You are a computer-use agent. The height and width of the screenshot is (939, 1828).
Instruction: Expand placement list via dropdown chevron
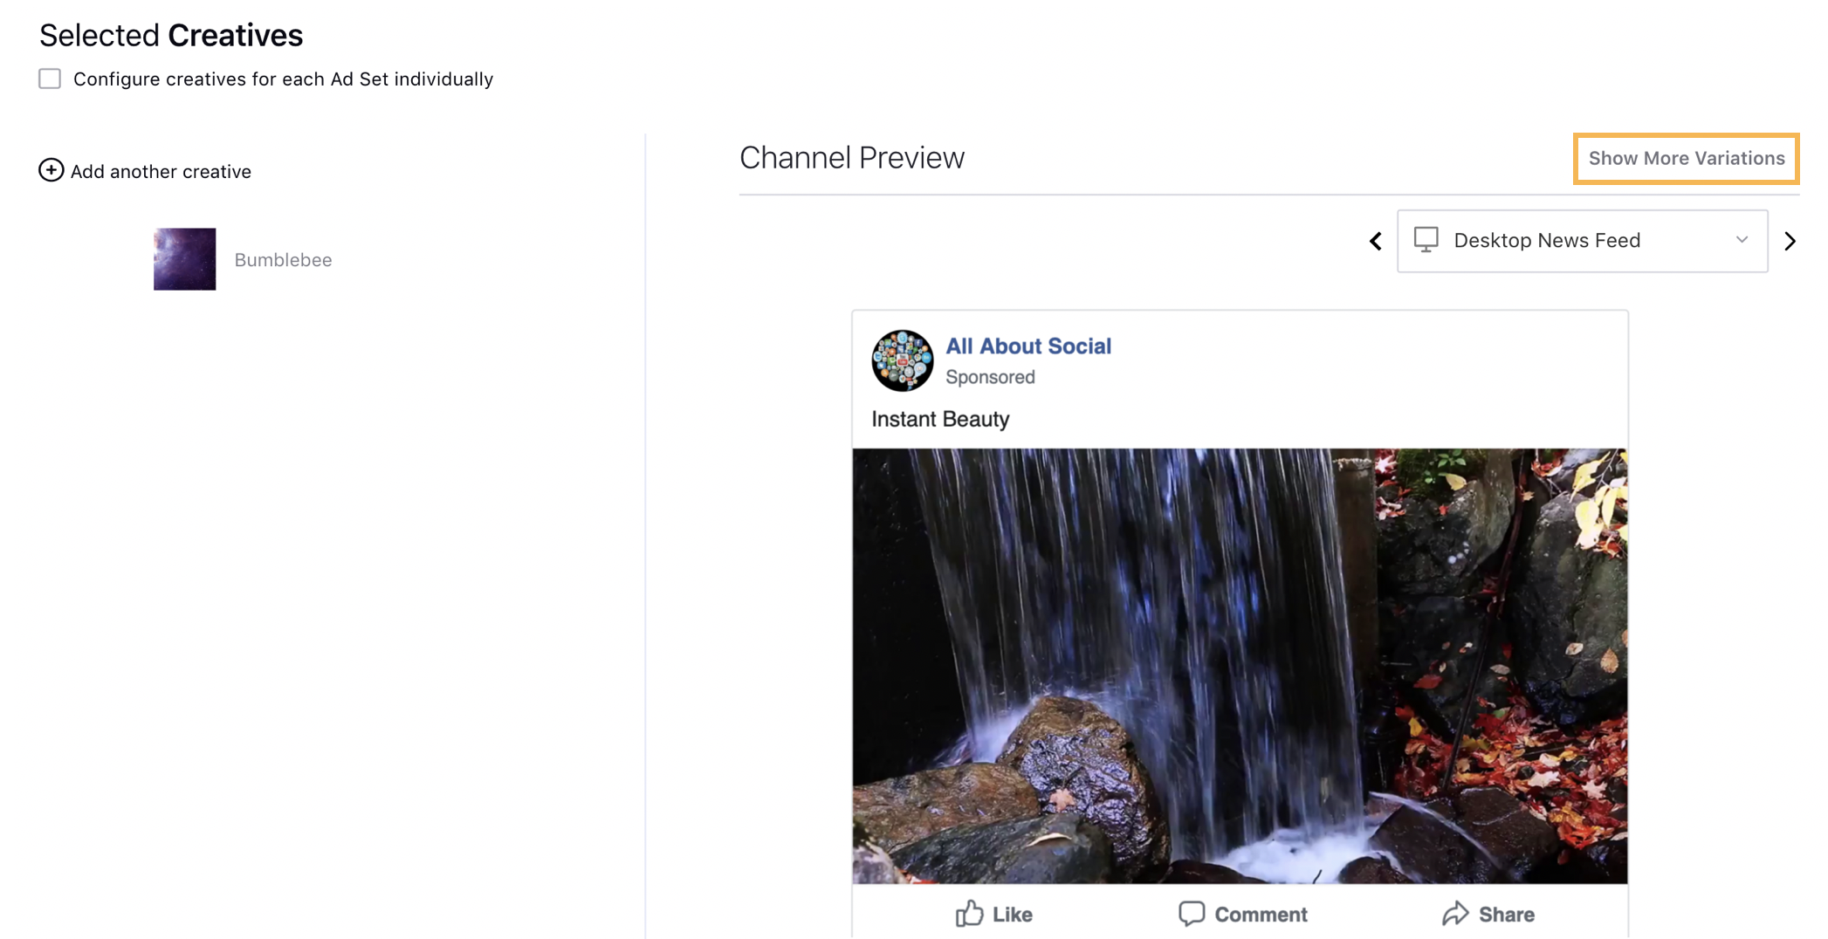coord(1742,240)
